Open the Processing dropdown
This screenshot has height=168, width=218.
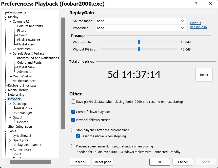coord(141,28)
